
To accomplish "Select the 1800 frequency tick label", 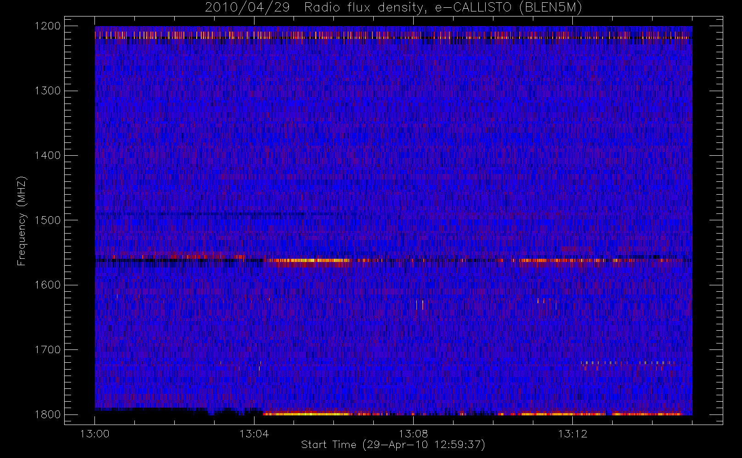I will (x=48, y=414).
